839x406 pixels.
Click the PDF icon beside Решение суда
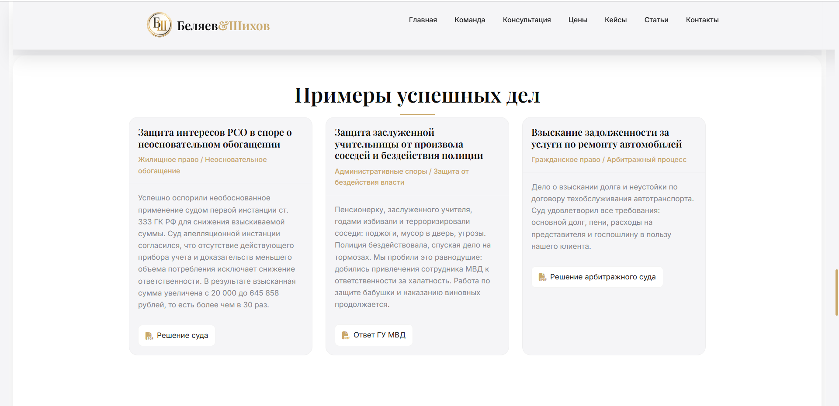[x=149, y=336]
